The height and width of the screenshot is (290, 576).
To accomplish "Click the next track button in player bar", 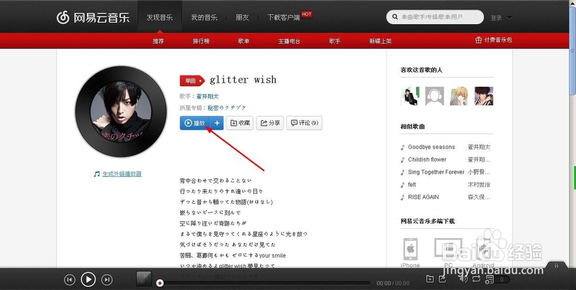I will tap(107, 280).
